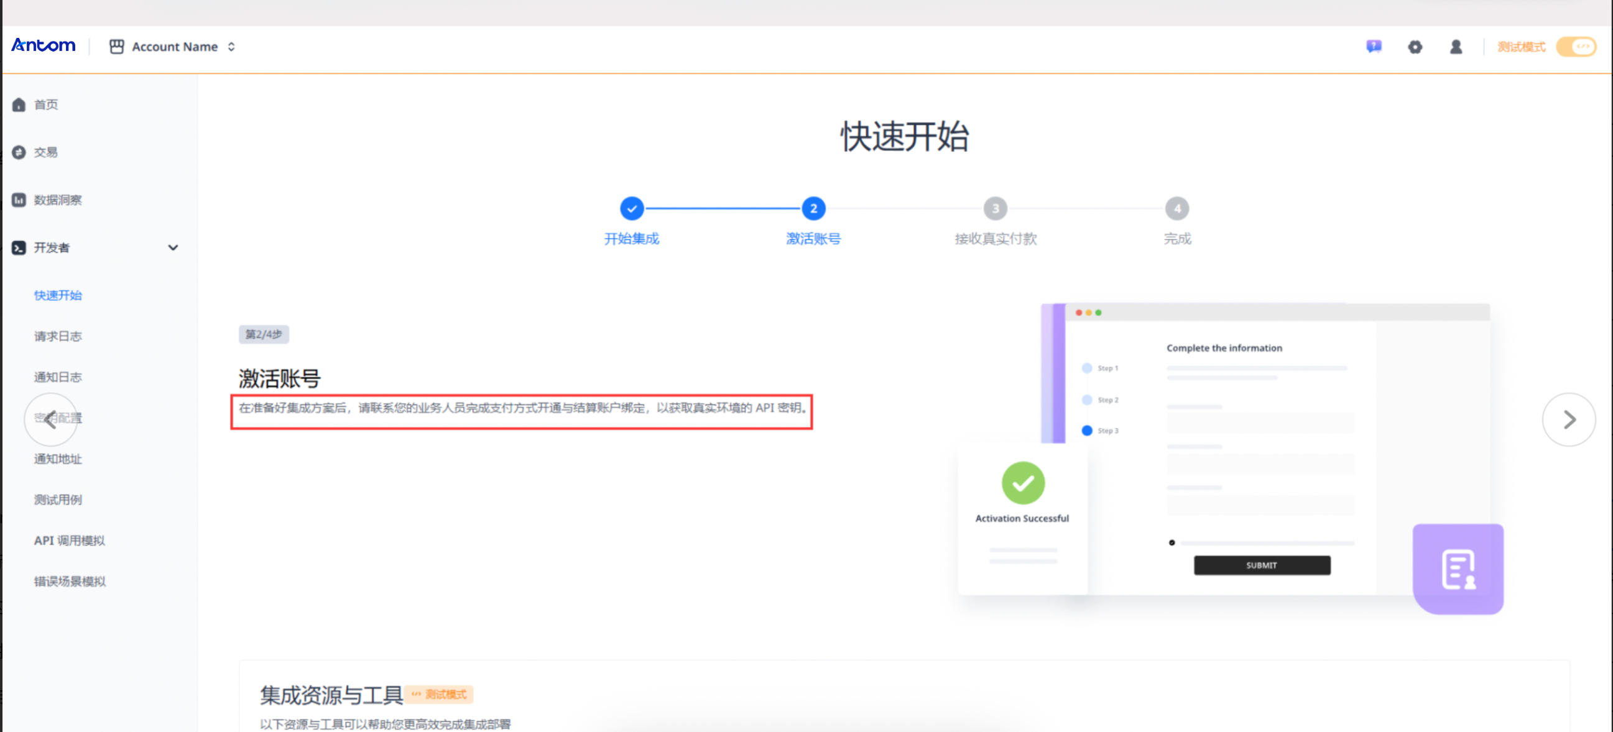Viewport: 1613px width, 732px height.
Task: Click step 1 开始集成 checkmark circle
Action: [631, 208]
